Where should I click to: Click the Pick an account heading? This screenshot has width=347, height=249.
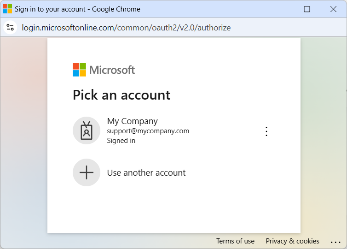pos(121,95)
